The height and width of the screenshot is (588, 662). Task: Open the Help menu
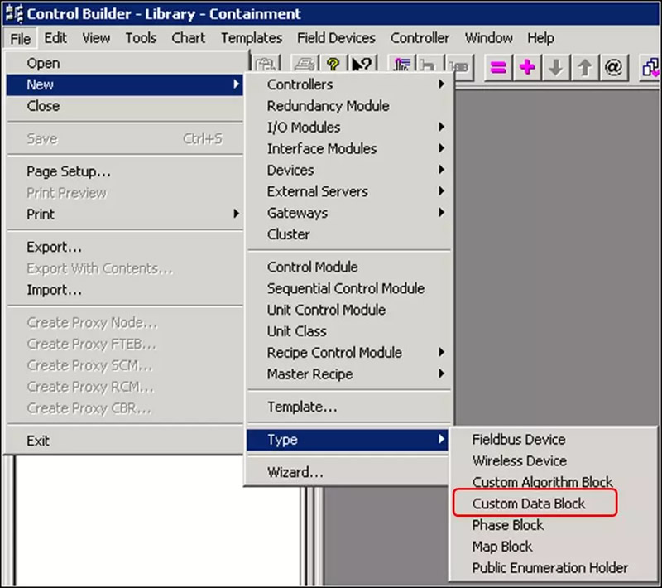click(540, 38)
